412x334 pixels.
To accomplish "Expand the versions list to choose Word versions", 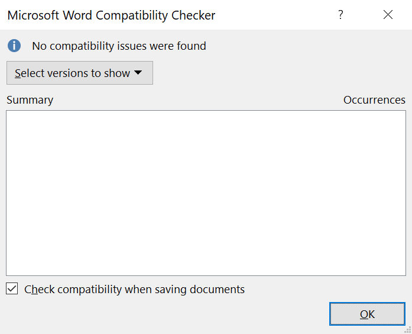I will pos(80,73).
